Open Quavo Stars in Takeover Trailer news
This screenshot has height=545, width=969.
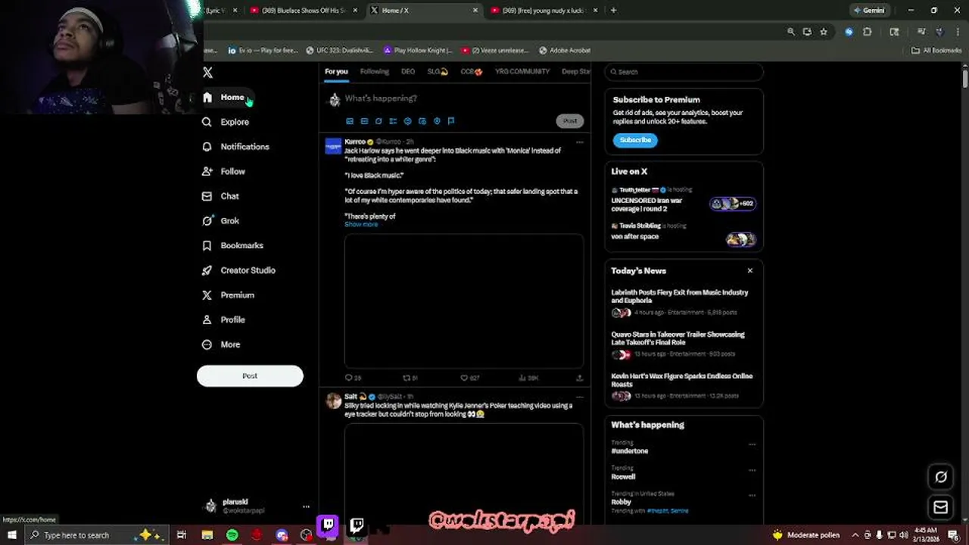pyautogui.click(x=684, y=344)
